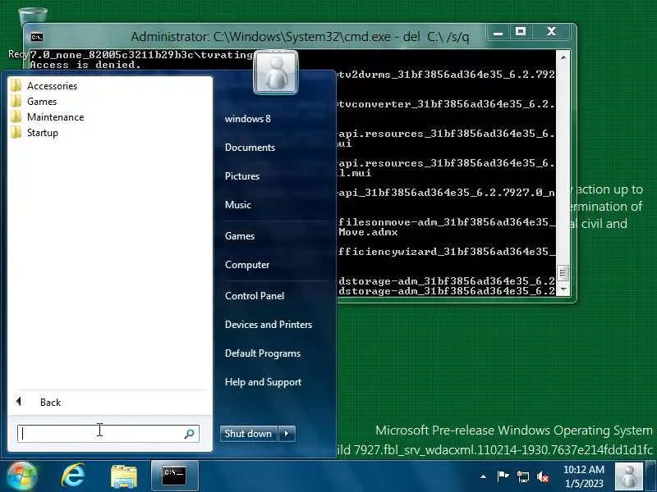Image resolution: width=657 pixels, height=492 pixels.
Task: Click the Startup folder icon
Action: (16, 132)
